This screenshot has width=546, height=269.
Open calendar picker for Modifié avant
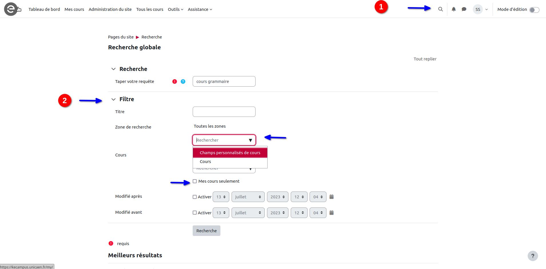[332, 213]
